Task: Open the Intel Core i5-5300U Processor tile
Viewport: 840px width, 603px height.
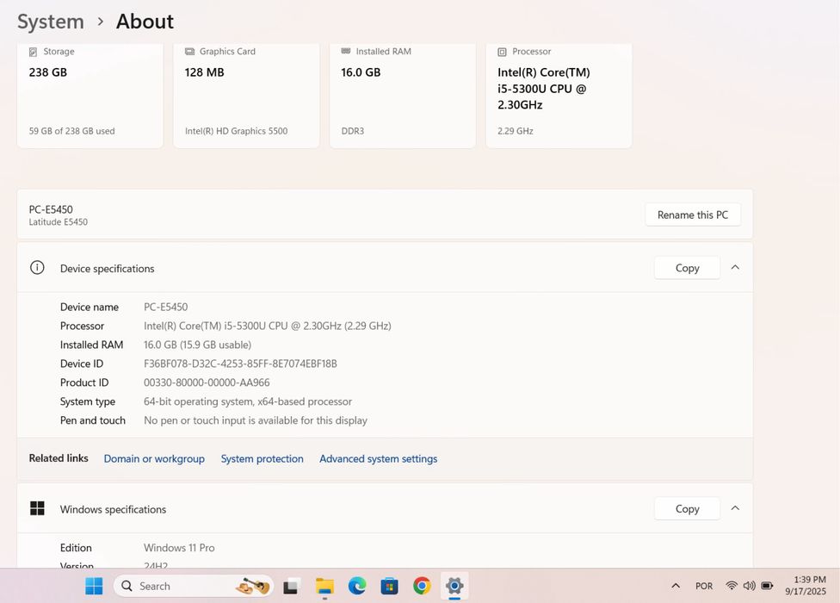Action: pos(559,96)
